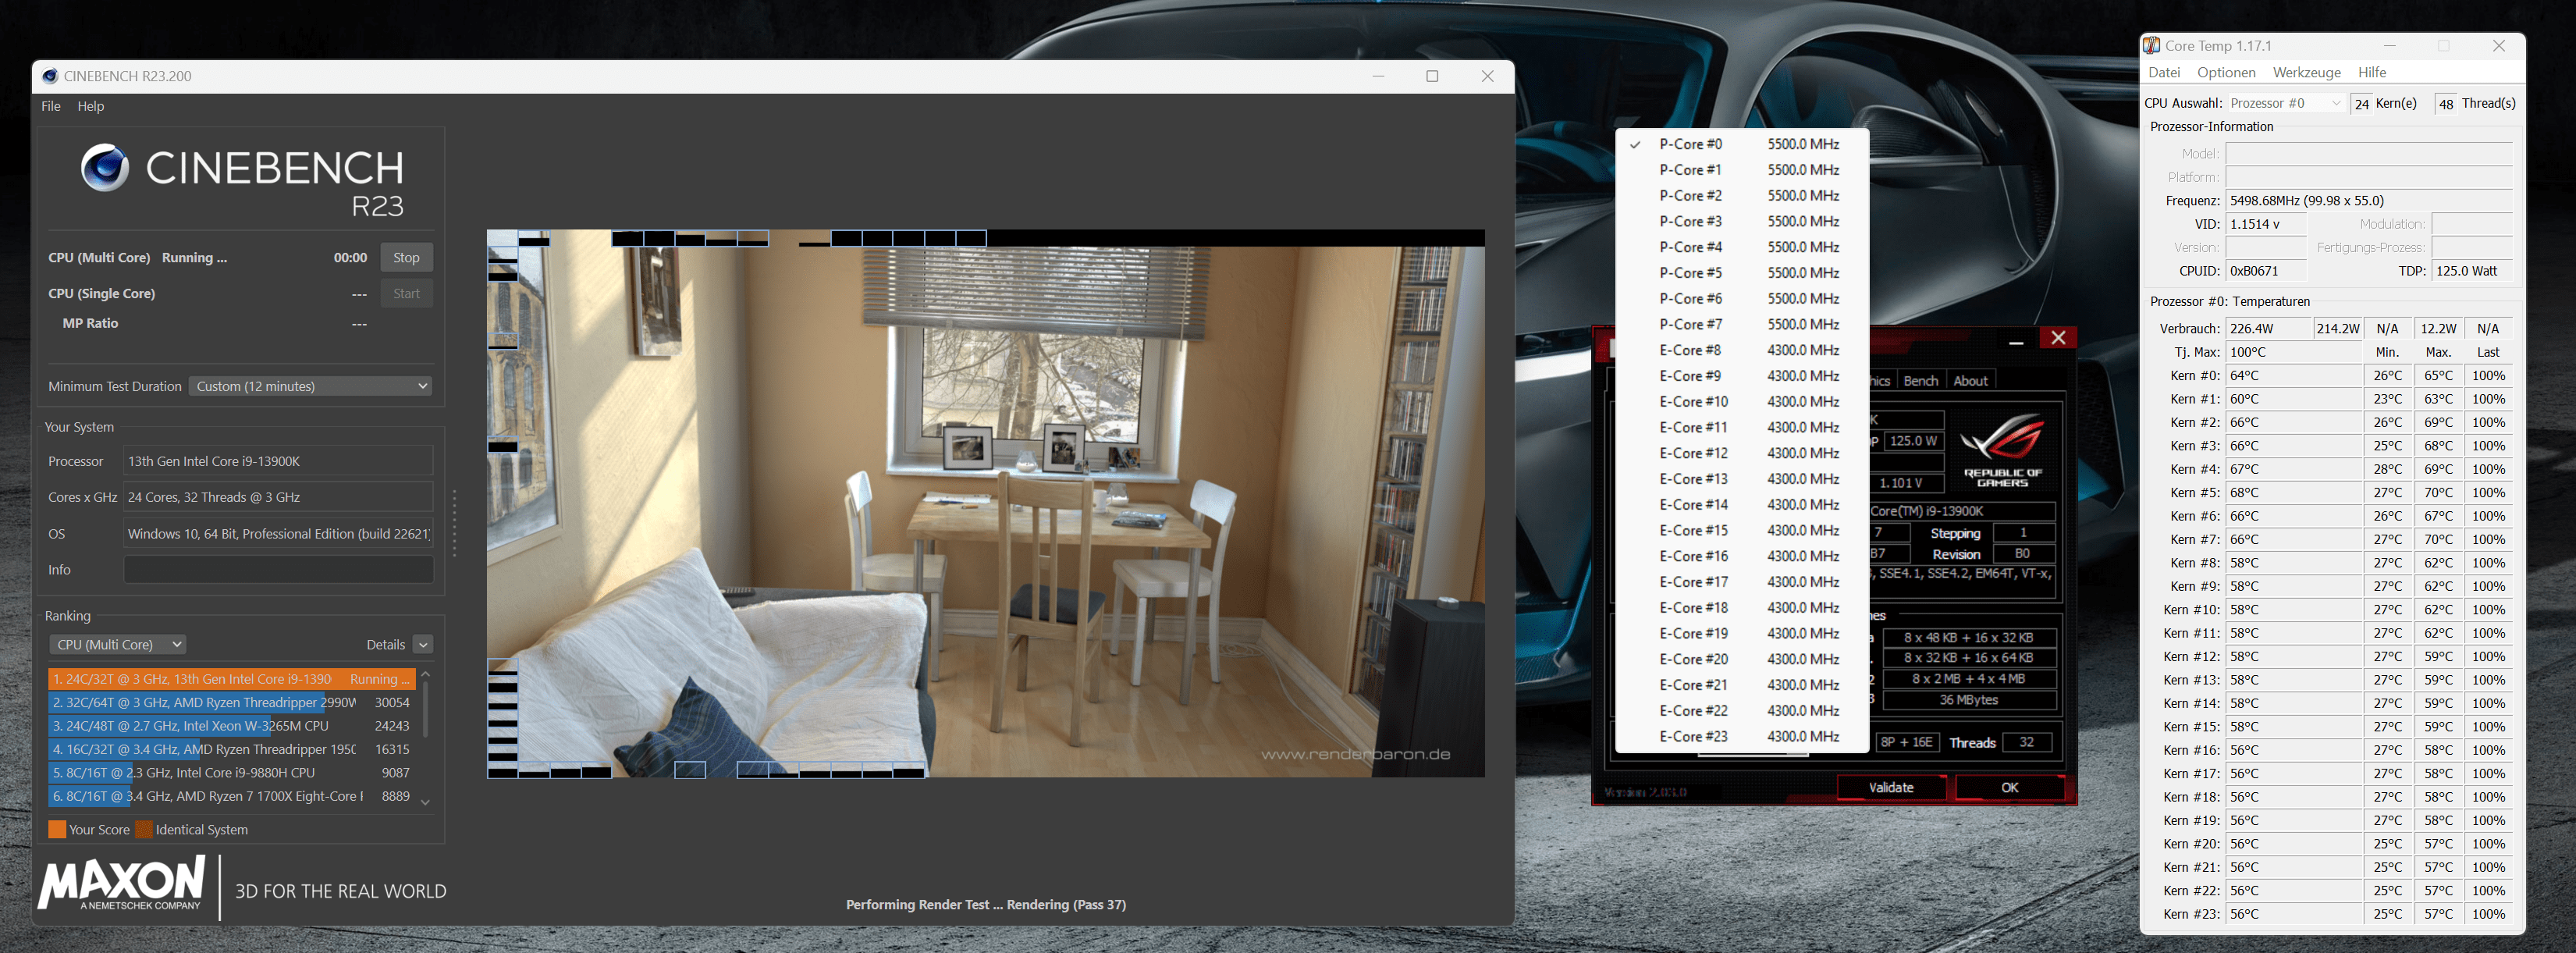Screen dimensions: 2576x953
Task: Select E-Core #12 menu entry
Action: (1742, 453)
